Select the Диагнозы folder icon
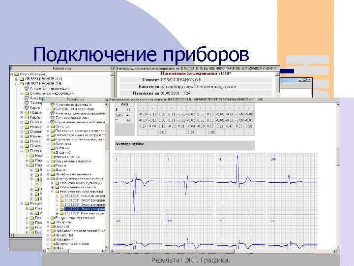 (x=53, y=144)
